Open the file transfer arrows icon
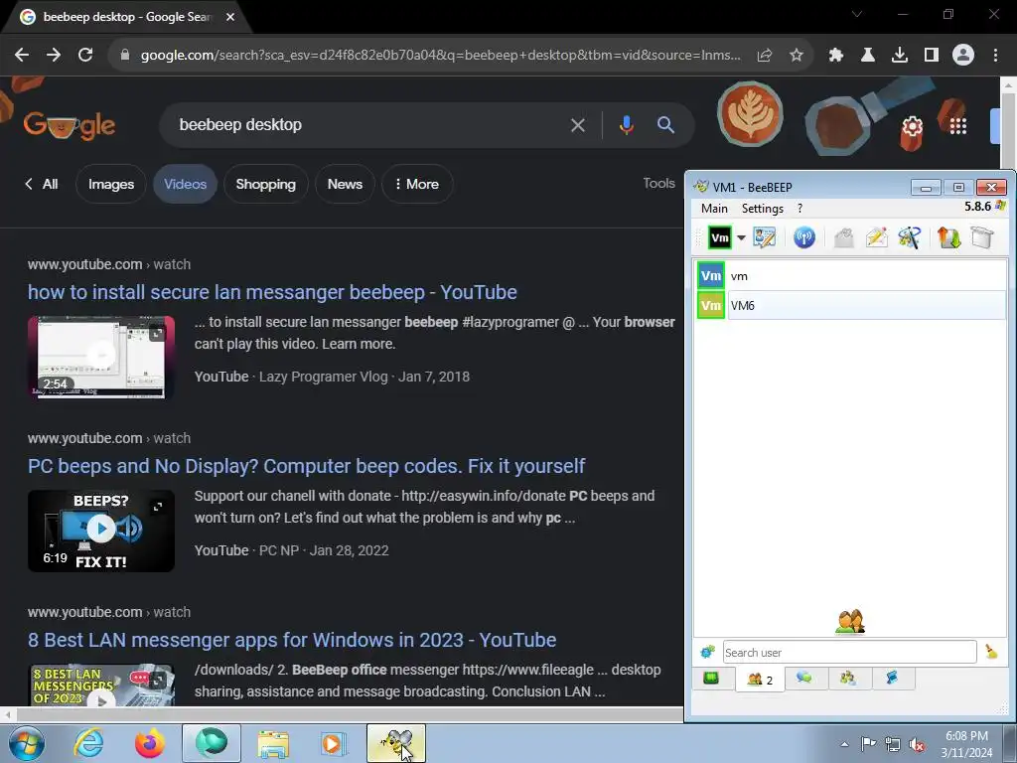1017x763 pixels. 948,237
